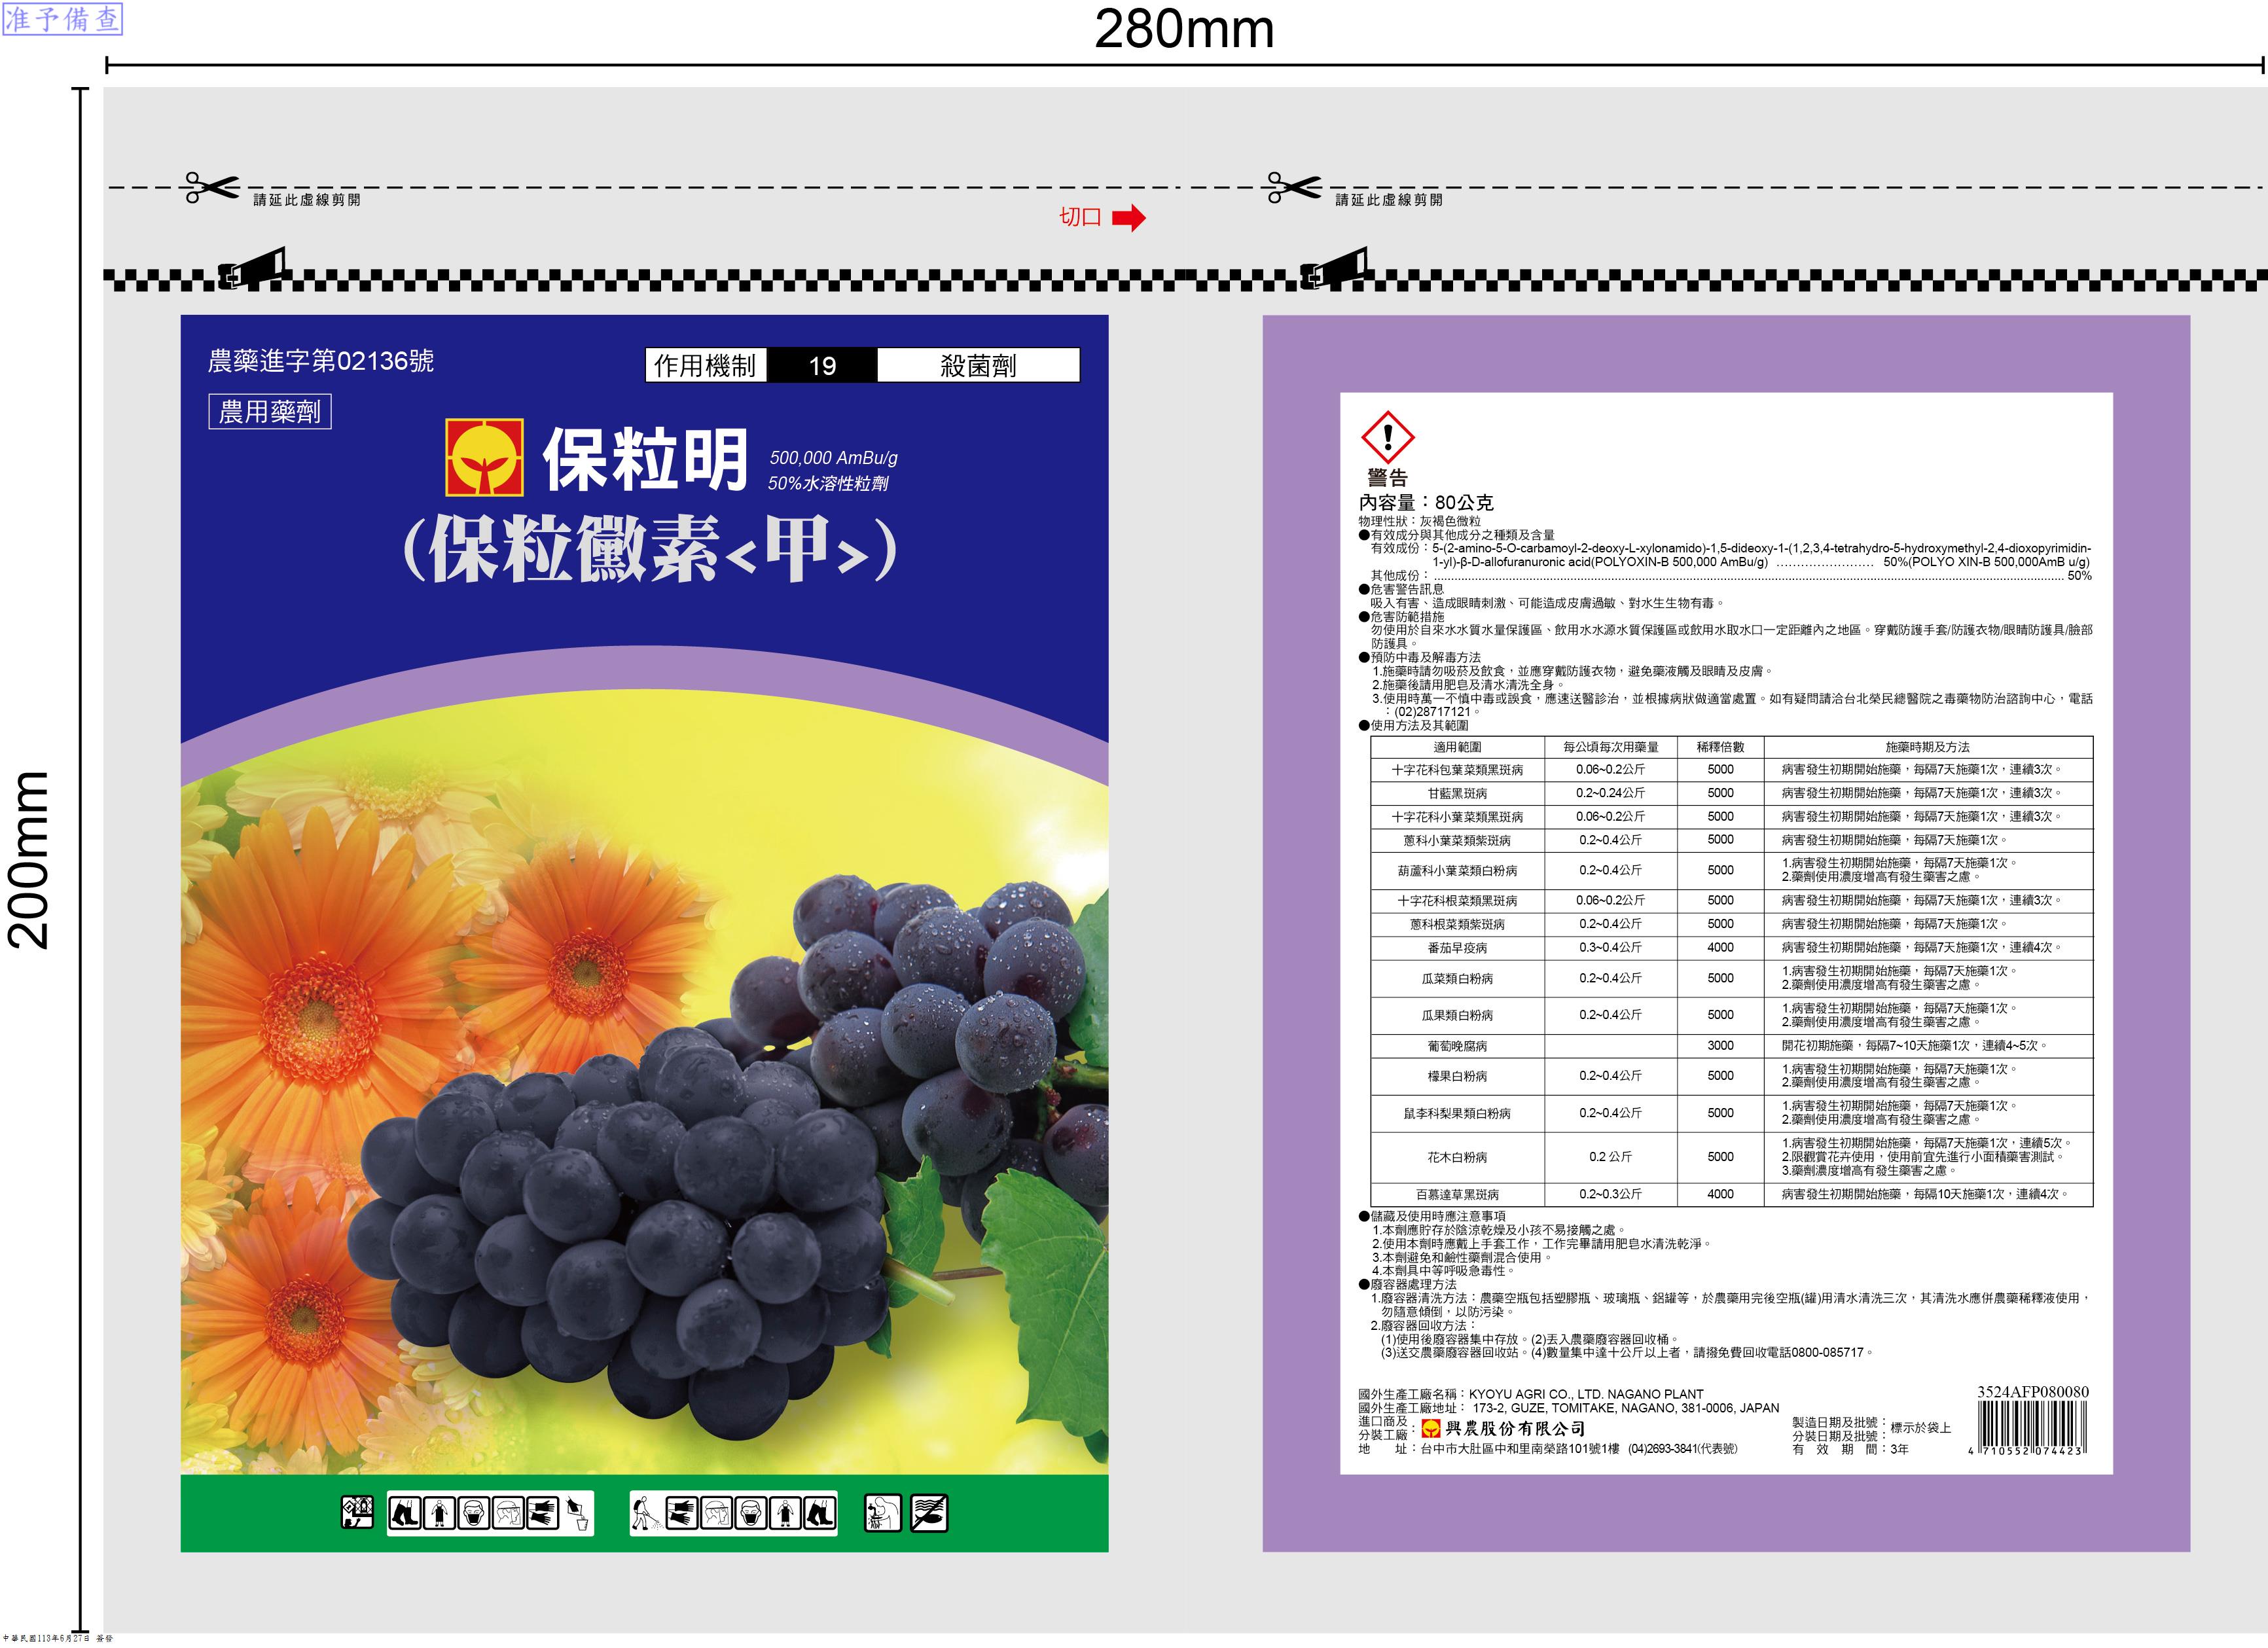Image resolution: width=2268 pixels, height=1648 pixels.
Task: Click the 0.2~0.3公斤 dosage cell
Action: [1610, 1195]
